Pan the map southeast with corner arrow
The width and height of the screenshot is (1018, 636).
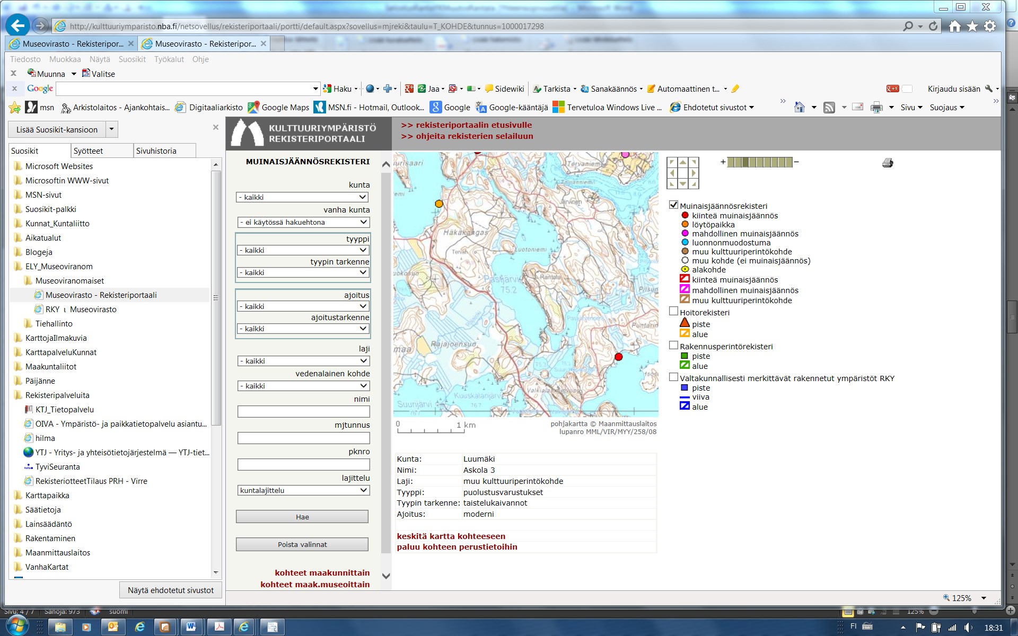694,184
